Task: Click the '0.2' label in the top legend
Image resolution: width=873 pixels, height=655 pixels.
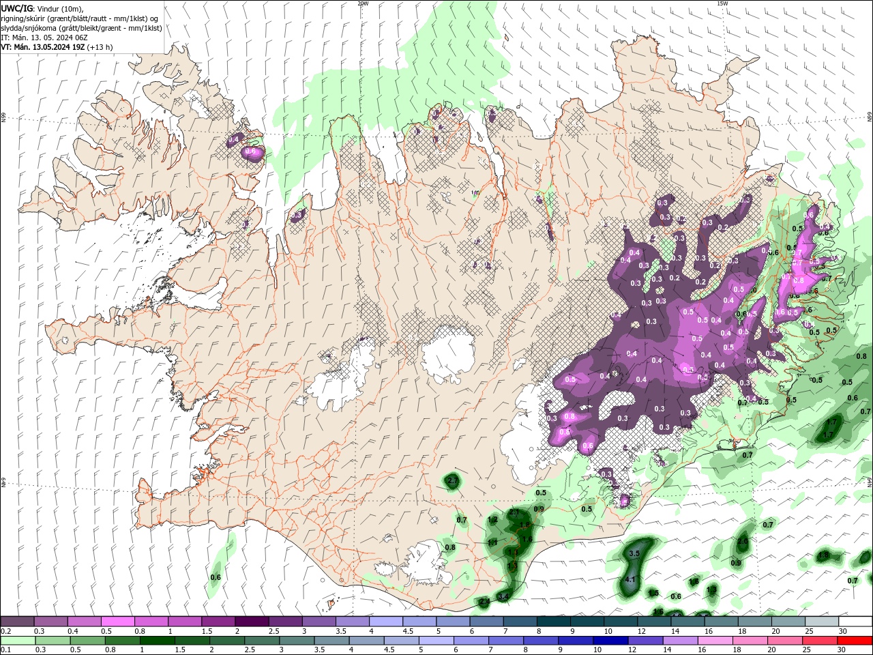Action: (x=6, y=631)
